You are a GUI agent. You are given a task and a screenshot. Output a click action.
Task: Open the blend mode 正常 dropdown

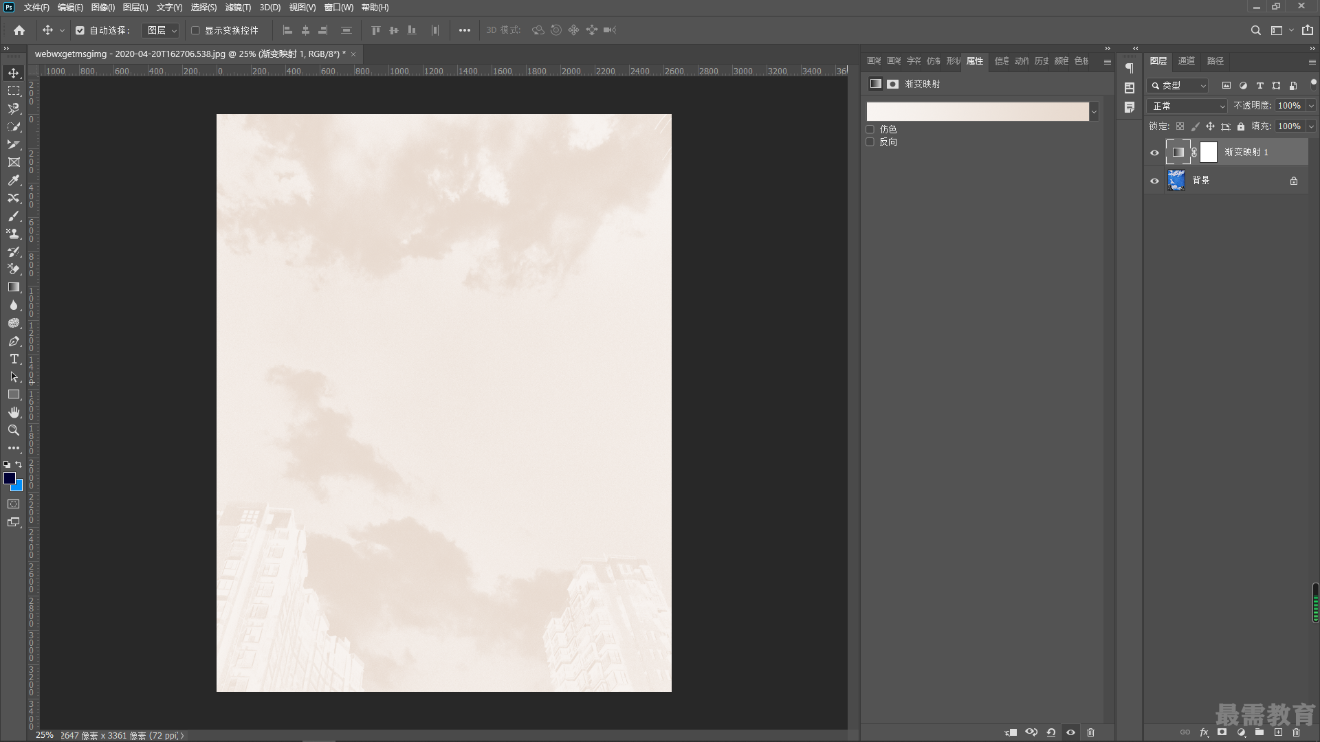pyautogui.click(x=1188, y=106)
